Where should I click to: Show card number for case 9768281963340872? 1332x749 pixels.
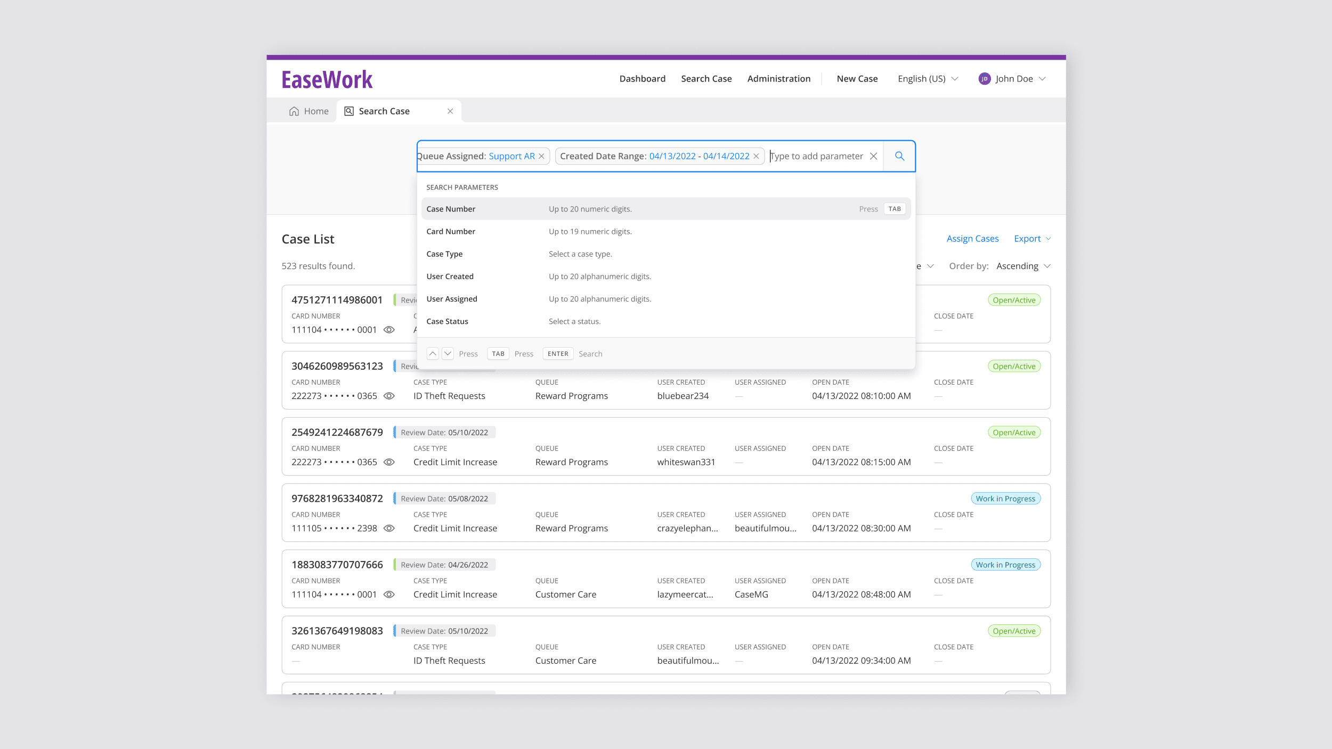click(389, 528)
